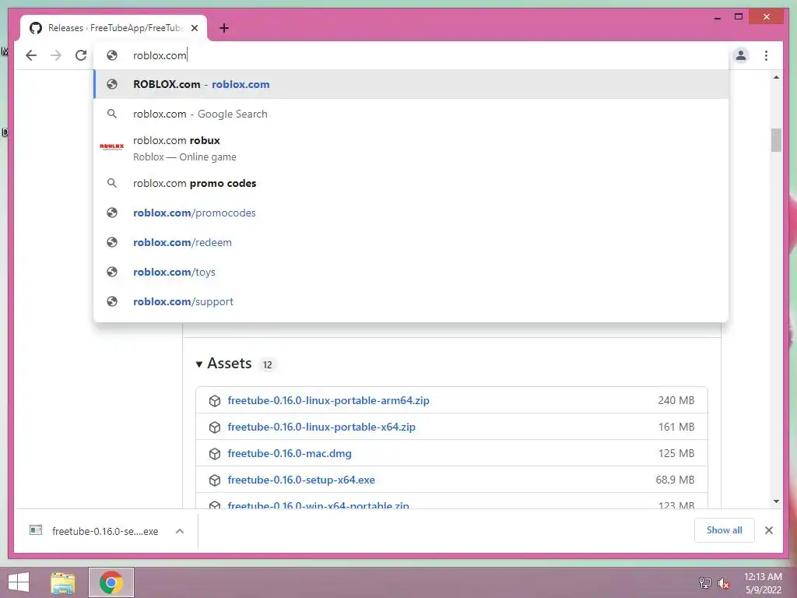This screenshot has width=797, height=598.
Task: Click the magnifier icon beside Google Search suggestion
Action: coord(112,114)
